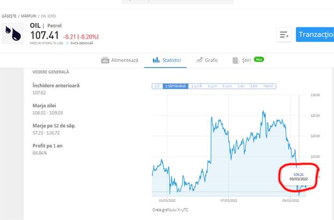Click the green Nou badge

click(259, 59)
